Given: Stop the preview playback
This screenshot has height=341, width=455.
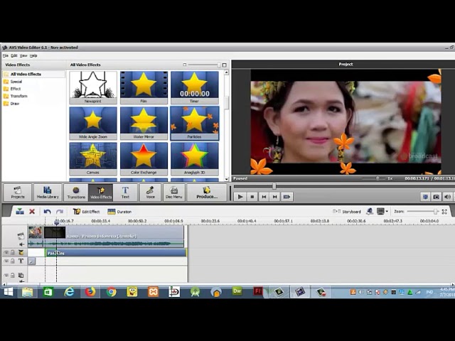Looking at the screenshot, I should (252, 197).
